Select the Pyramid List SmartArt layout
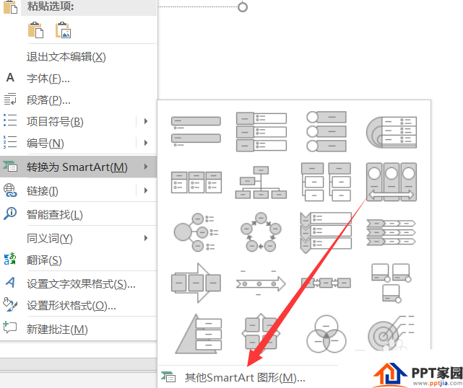The height and width of the screenshot is (388, 463). (x=198, y=334)
